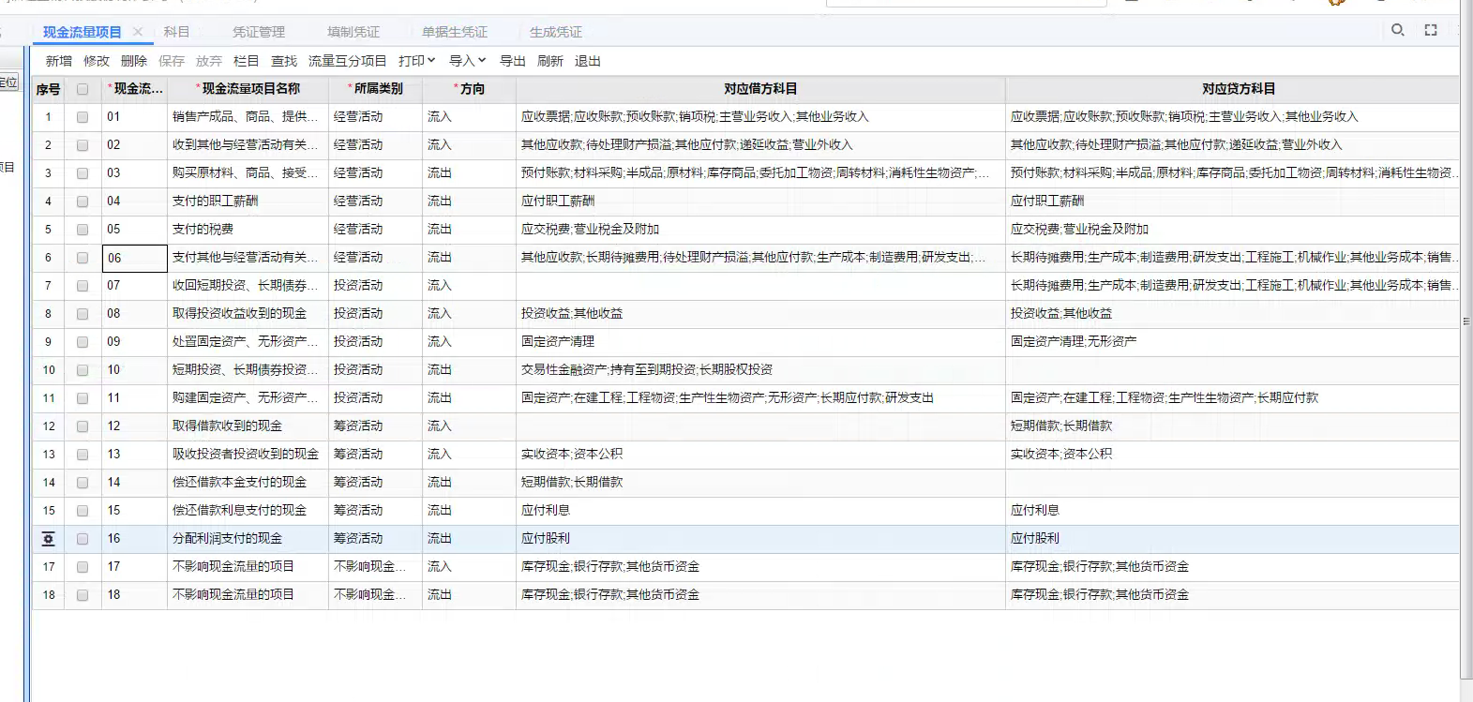The width and height of the screenshot is (1473, 702).
Task: Open the 生成凭证 tab
Action: pos(556,32)
